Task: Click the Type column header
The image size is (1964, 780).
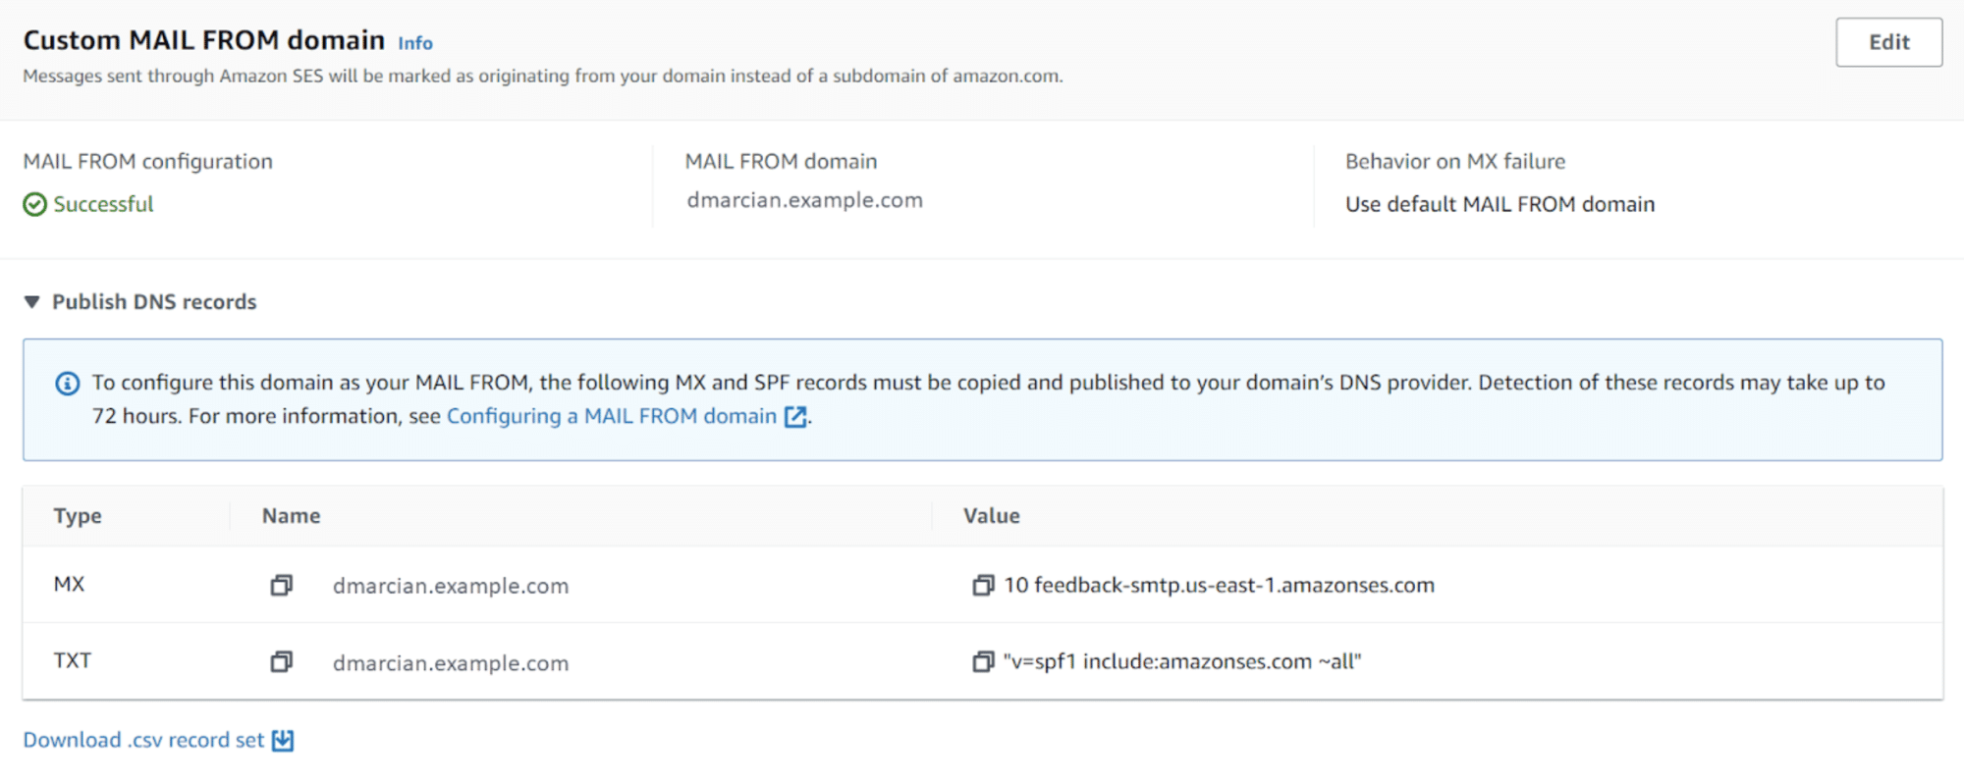Action: point(78,516)
